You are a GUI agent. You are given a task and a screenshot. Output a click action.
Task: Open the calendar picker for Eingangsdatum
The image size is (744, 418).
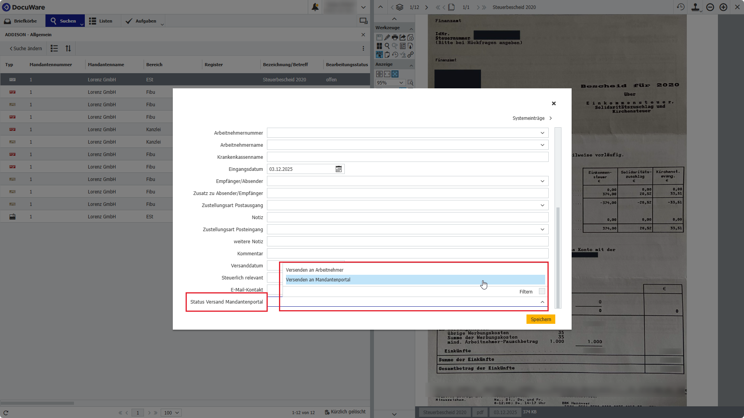click(x=339, y=169)
